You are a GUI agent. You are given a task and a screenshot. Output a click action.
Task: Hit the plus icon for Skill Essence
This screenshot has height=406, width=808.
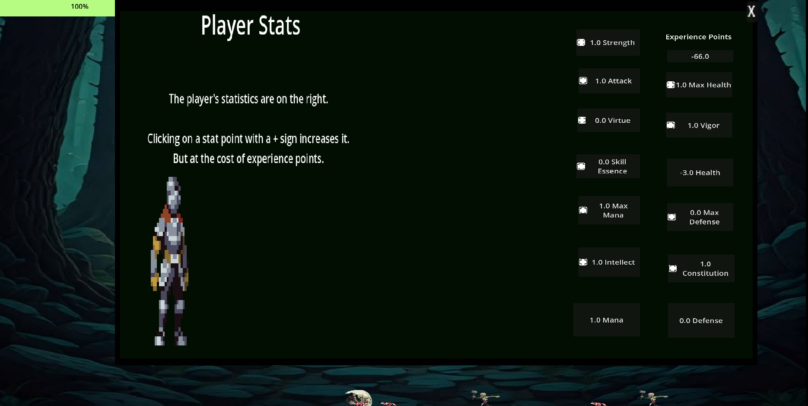(581, 166)
